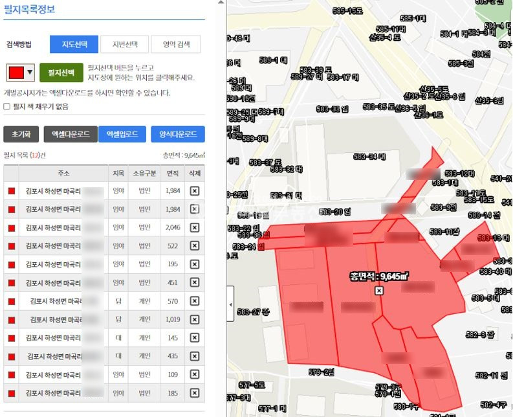Image resolution: width=513 pixels, height=417 pixels.
Task: Click the 필지목록정보 heading
Action: [x=29, y=9]
